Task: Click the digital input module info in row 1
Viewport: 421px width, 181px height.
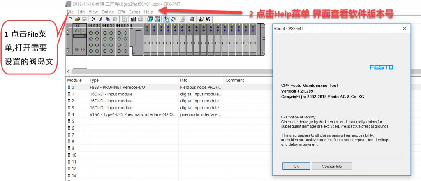Action: (201, 94)
